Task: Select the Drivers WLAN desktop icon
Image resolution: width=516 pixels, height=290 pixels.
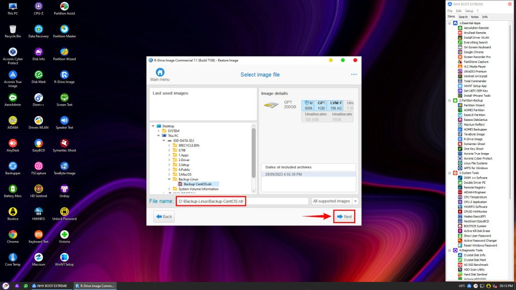Action: pos(38,123)
